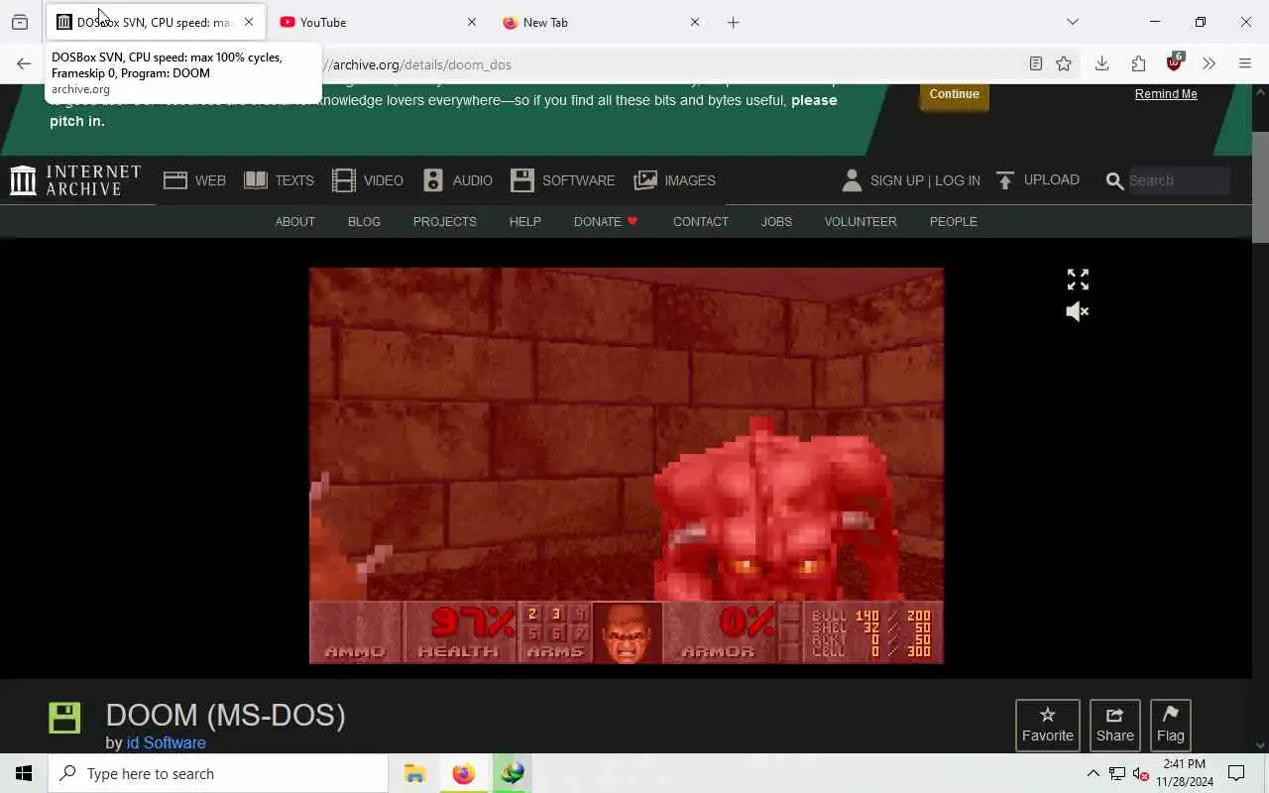Click the archive.org address bar

[x=664, y=64]
